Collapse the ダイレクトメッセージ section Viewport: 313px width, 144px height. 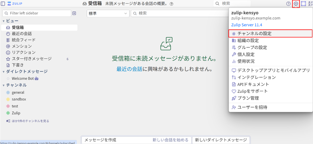tap(4, 72)
